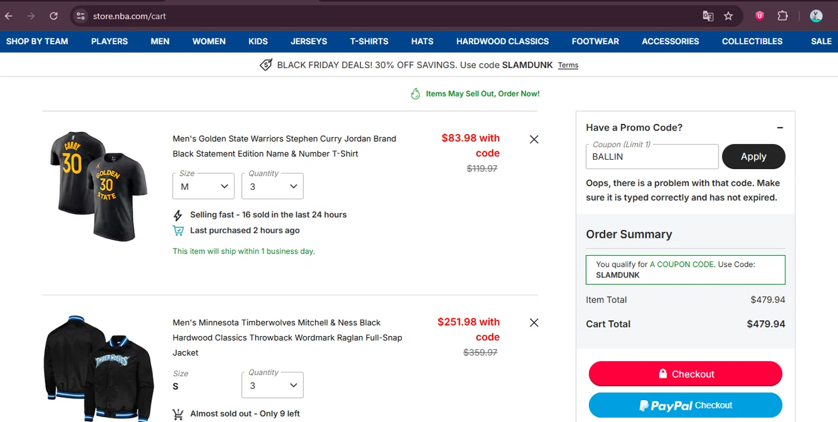Viewport: 838px width, 422px height.
Task: Open Timberwolves Mitchell & Ness jacket title link
Action: [x=287, y=338]
